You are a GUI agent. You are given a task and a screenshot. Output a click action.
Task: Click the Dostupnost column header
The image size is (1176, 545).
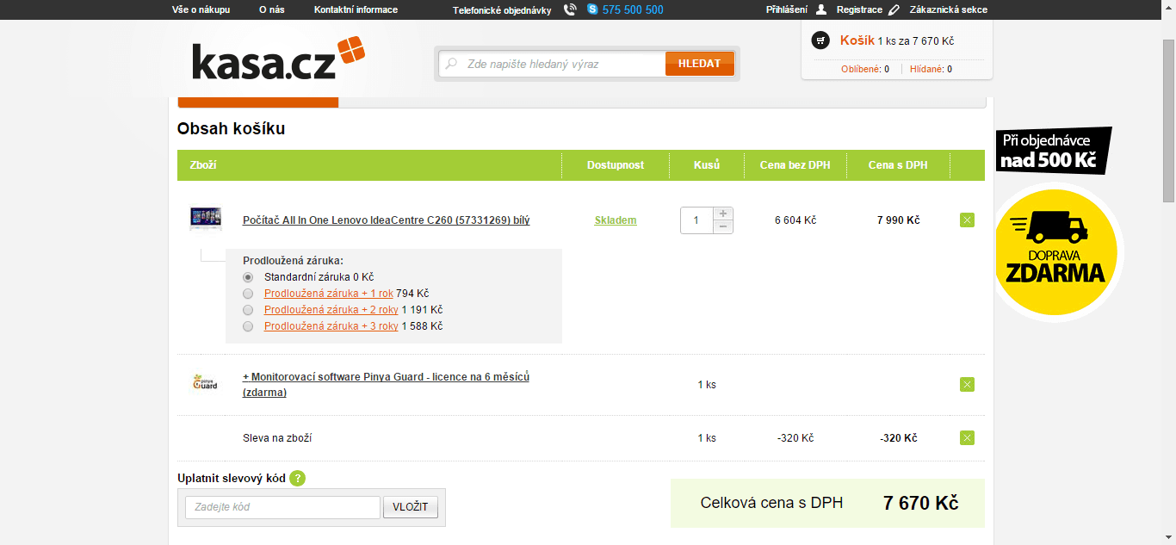coord(616,164)
